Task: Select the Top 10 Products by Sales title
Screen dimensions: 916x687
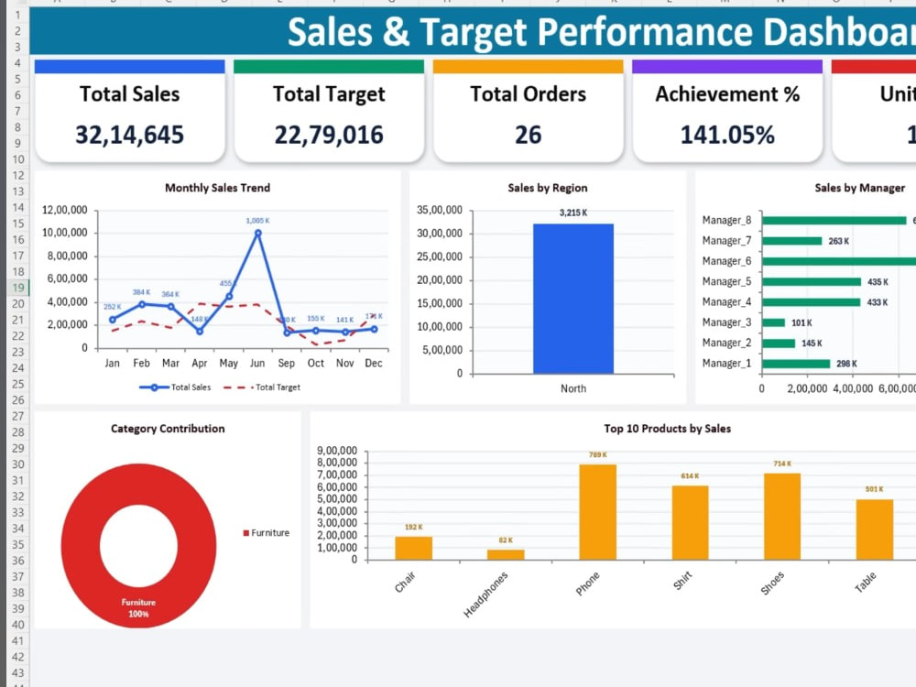Action: (x=667, y=429)
